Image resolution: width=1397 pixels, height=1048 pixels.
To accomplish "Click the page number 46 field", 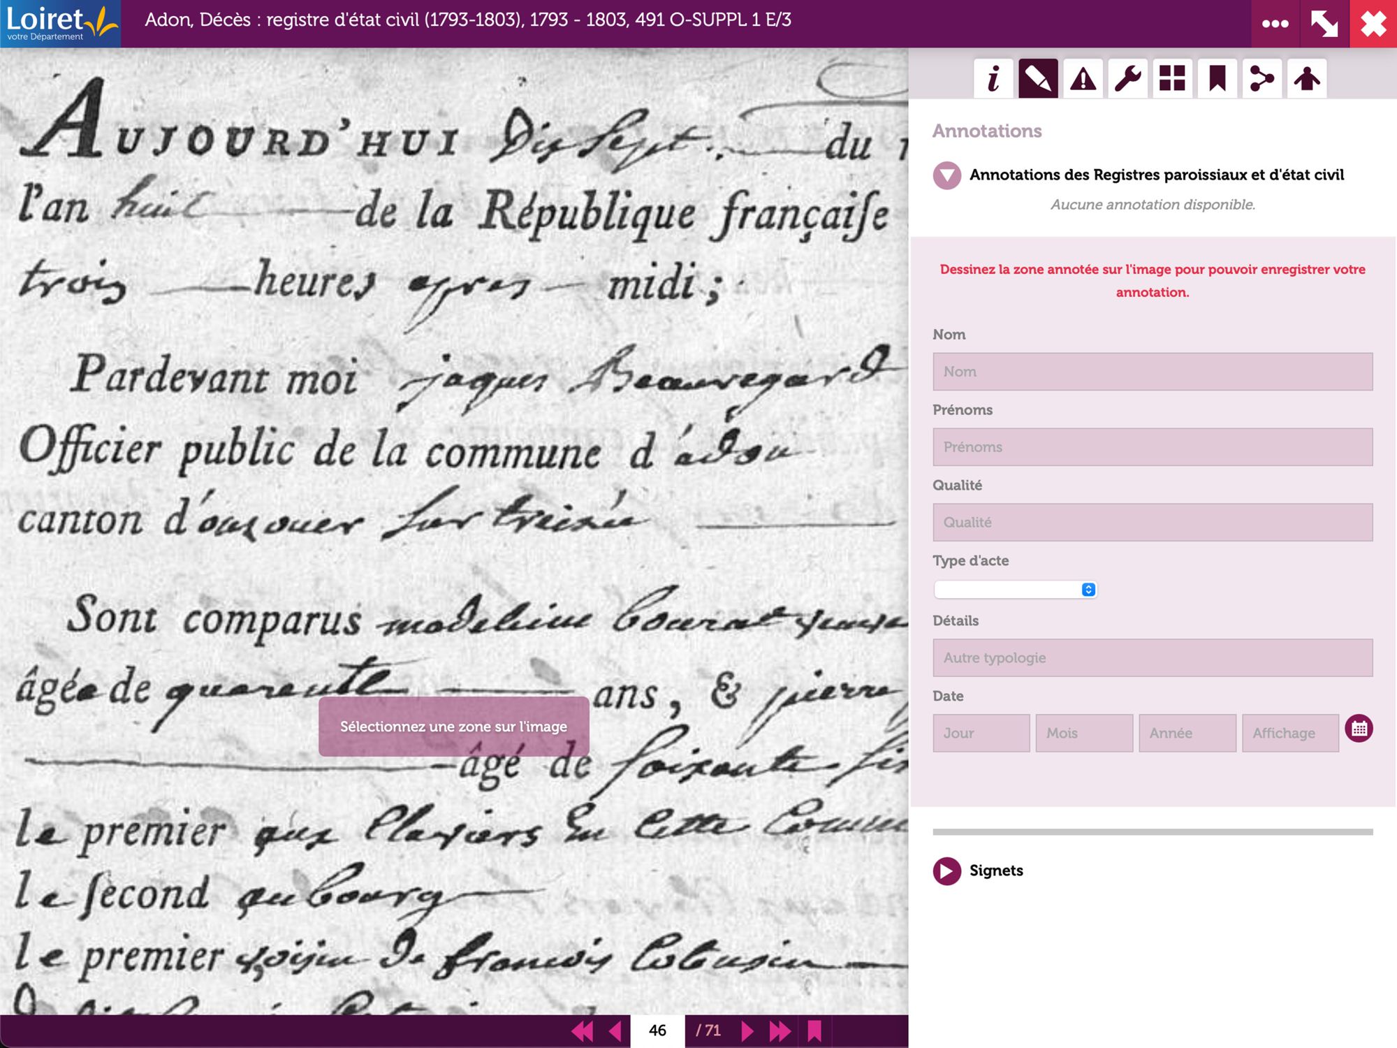I will tap(657, 1031).
